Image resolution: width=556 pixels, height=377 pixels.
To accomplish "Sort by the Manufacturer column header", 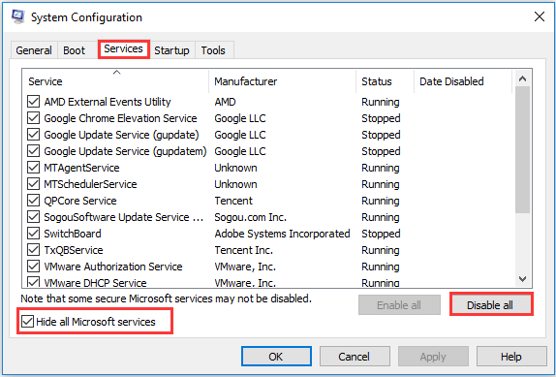I will click(x=282, y=81).
